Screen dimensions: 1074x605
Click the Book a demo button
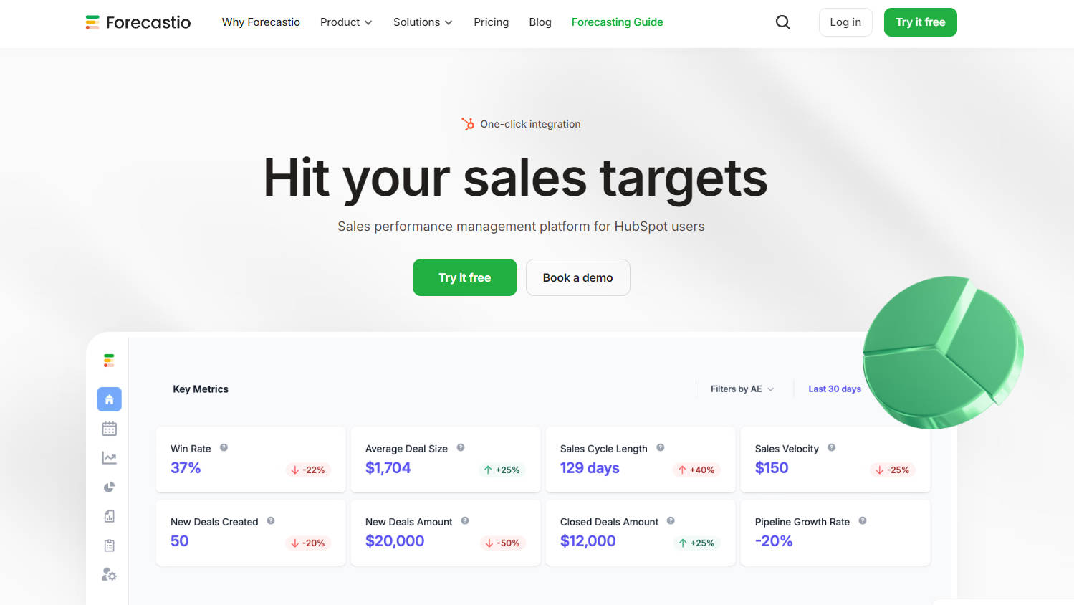pos(577,277)
